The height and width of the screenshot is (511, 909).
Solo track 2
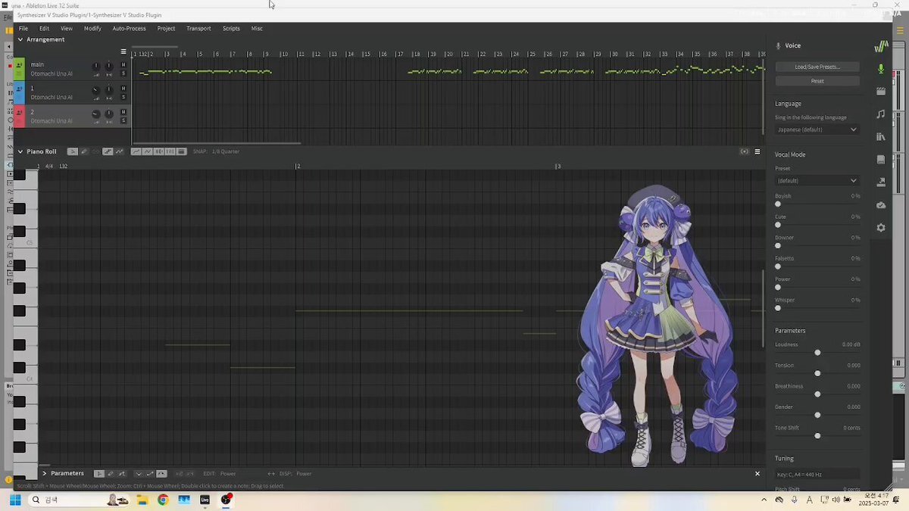(123, 121)
